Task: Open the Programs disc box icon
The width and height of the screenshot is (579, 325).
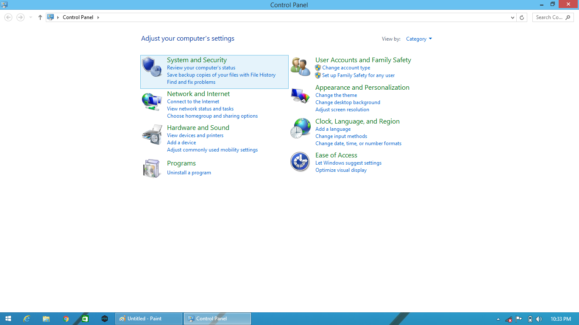Action: coord(152,168)
